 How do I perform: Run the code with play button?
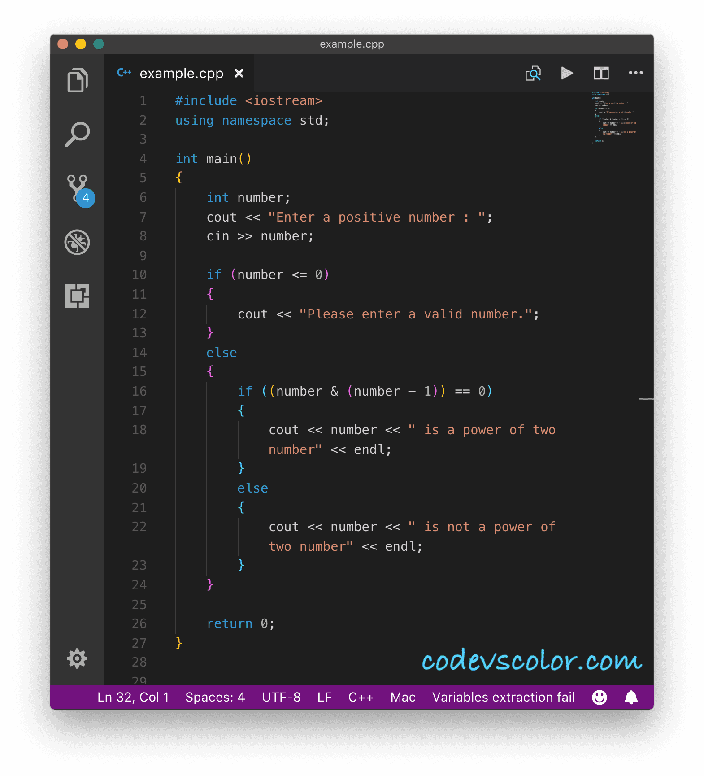(567, 73)
